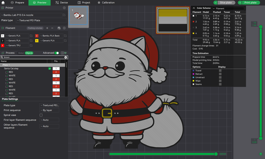This screenshot has width=265, height=159.
Task: Open the parameter list icon beside Advanced
Action: (62, 53)
